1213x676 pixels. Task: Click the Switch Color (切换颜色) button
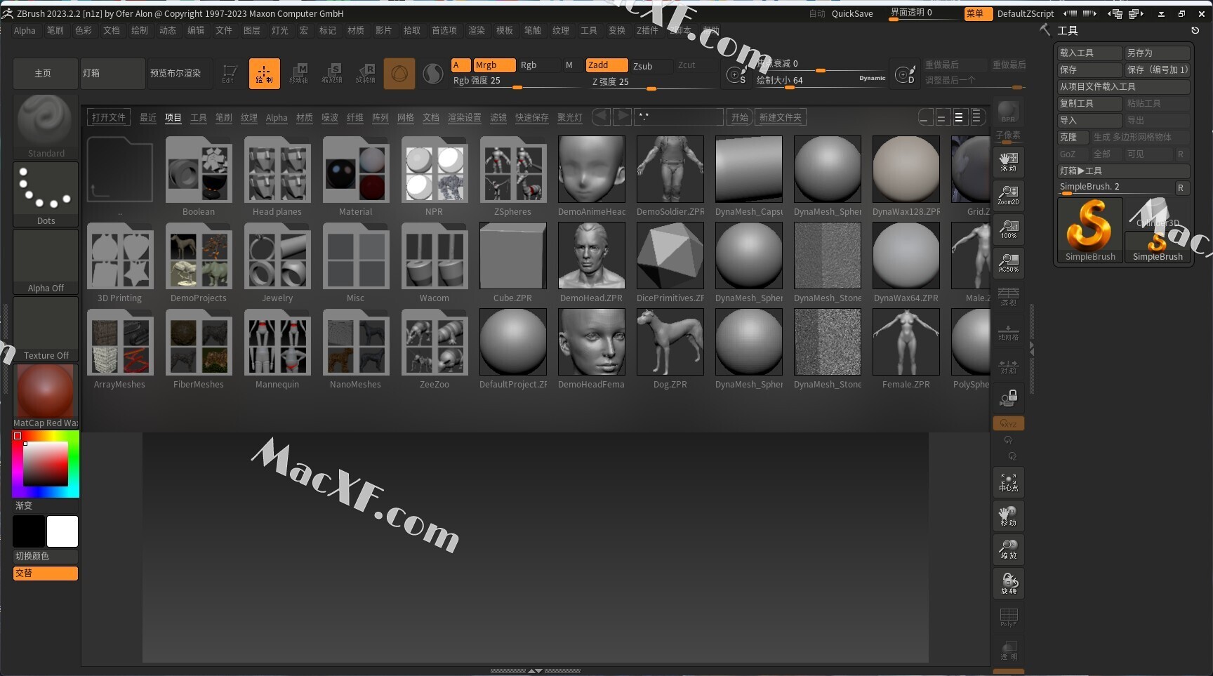click(46, 556)
